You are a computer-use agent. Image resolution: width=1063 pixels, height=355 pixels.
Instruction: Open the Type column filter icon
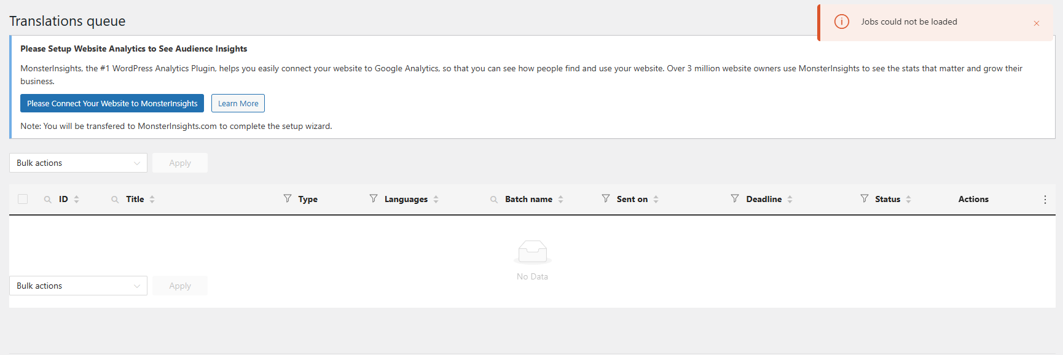pyautogui.click(x=288, y=198)
